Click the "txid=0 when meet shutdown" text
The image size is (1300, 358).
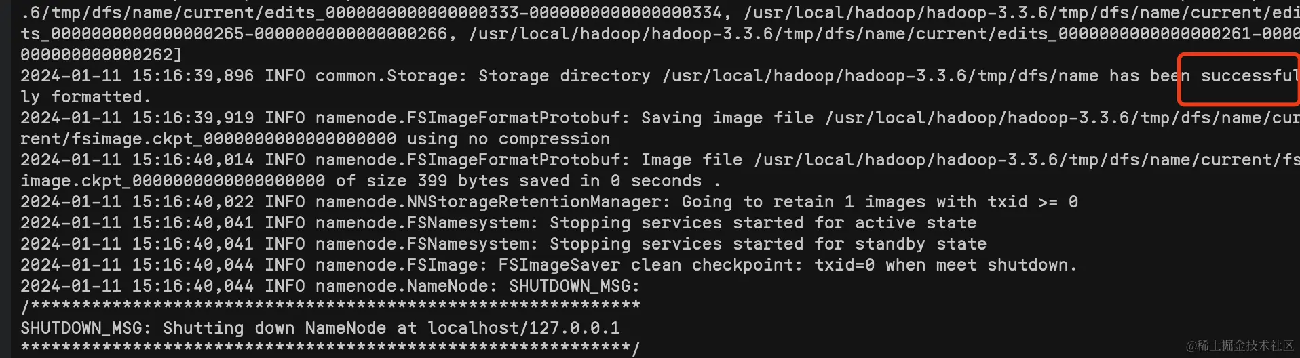(945, 265)
